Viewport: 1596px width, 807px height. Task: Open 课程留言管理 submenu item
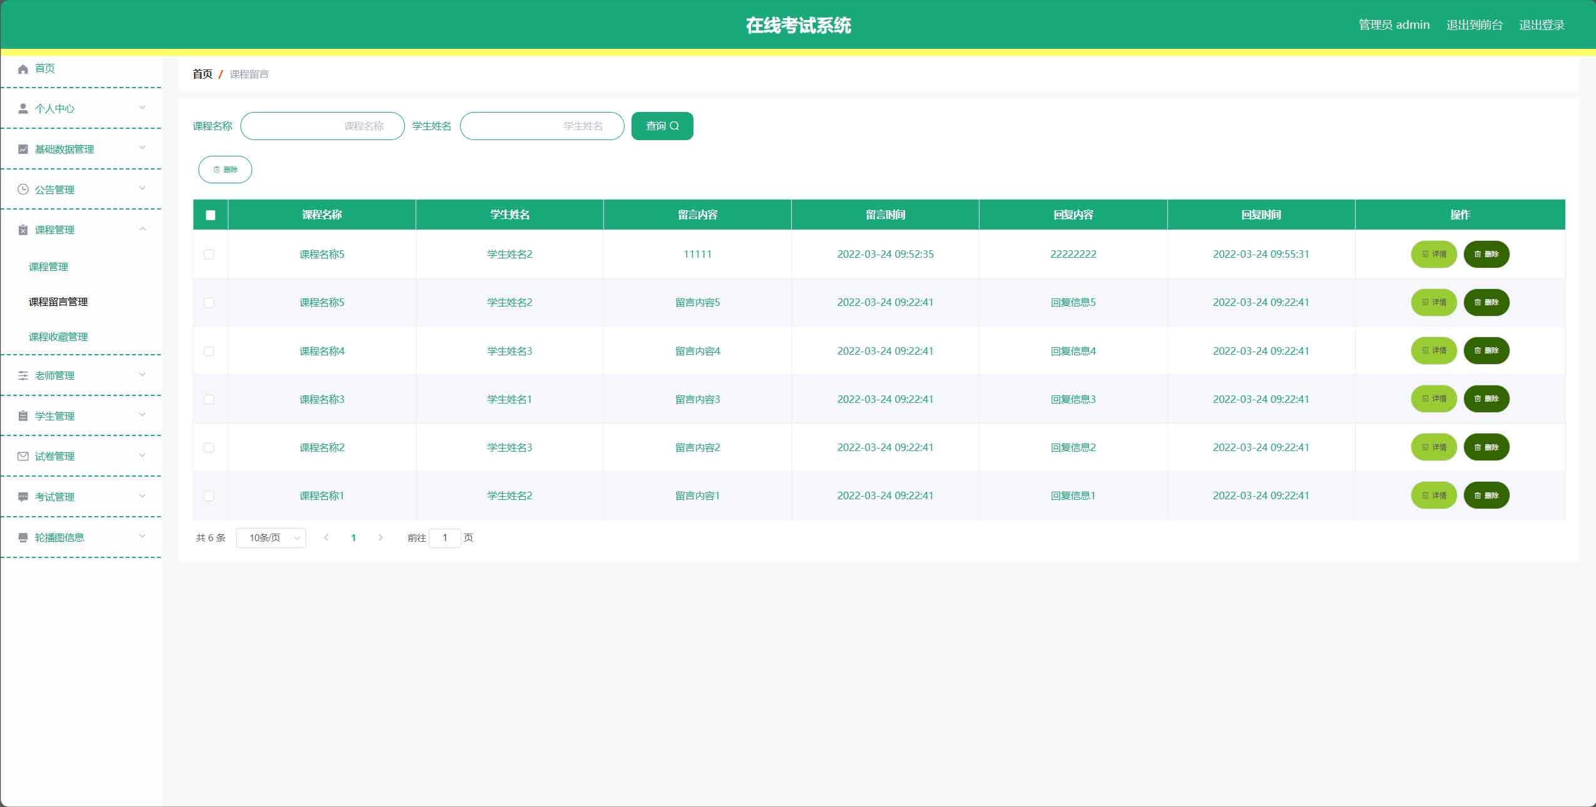(x=58, y=302)
